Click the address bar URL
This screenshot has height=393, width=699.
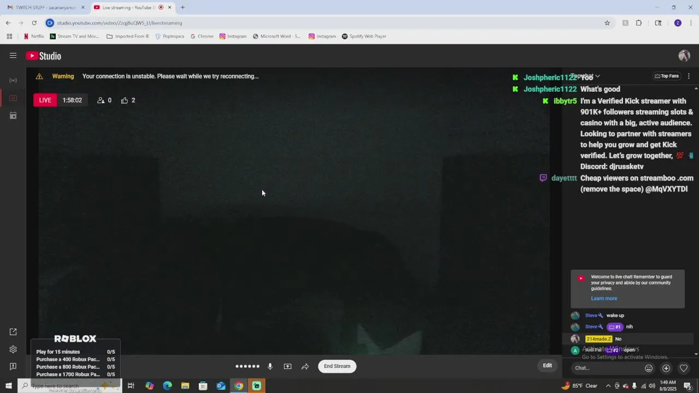[119, 23]
